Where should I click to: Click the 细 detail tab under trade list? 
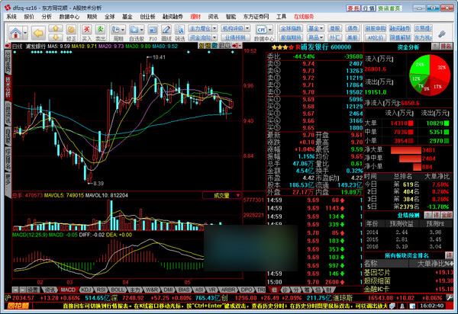[274, 290]
